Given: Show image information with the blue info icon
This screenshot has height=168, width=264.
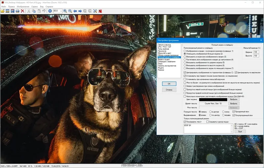Looking at the screenshot, I should click(50, 11).
